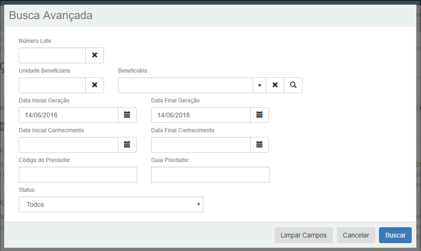
Task: Open calendar for Data Inicial Geração
Action: point(127,115)
